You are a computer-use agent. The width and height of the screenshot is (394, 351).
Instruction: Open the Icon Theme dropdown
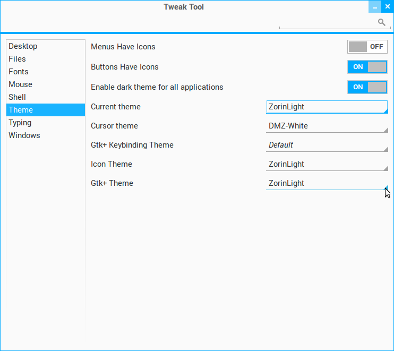327,164
